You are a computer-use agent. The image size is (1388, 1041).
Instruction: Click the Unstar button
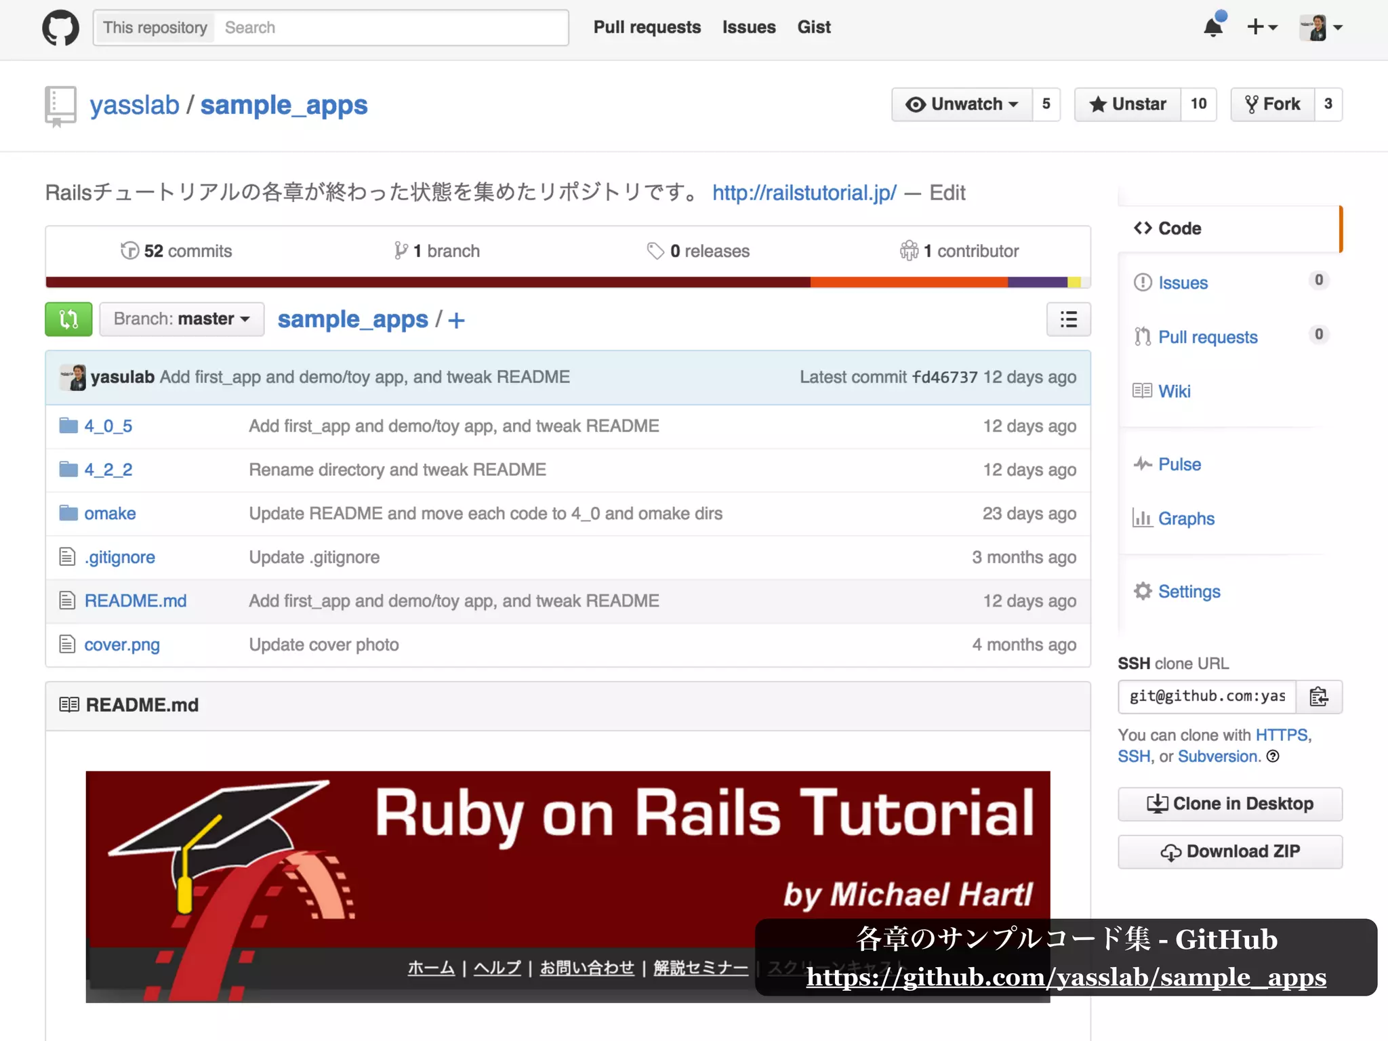1128,104
